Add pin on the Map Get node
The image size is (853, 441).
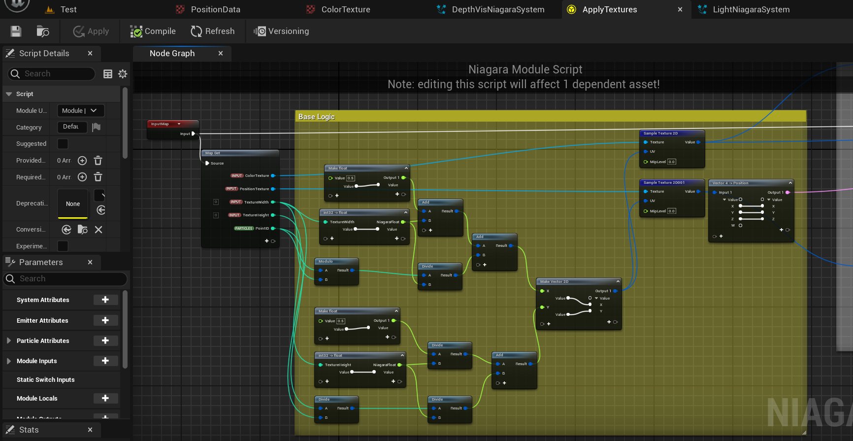pyautogui.click(x=267, y=241)
